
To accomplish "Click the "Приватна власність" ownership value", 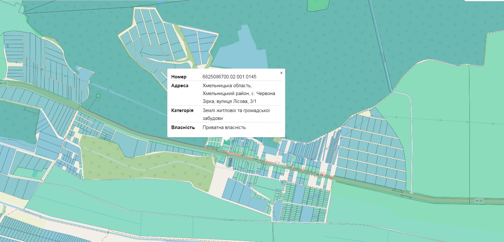I will (x=224, y=127).
